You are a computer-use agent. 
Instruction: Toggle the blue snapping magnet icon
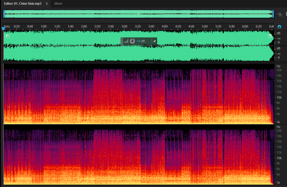tap(279, 27)
